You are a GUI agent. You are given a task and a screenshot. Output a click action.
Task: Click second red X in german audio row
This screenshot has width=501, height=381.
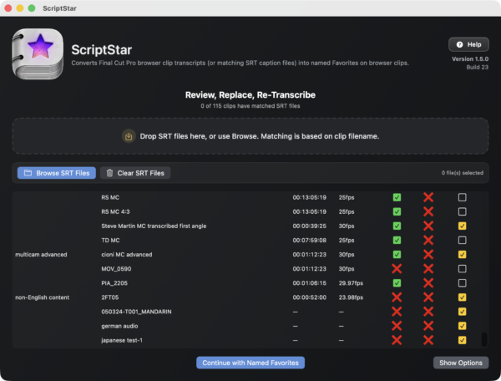tap(428, 326)
